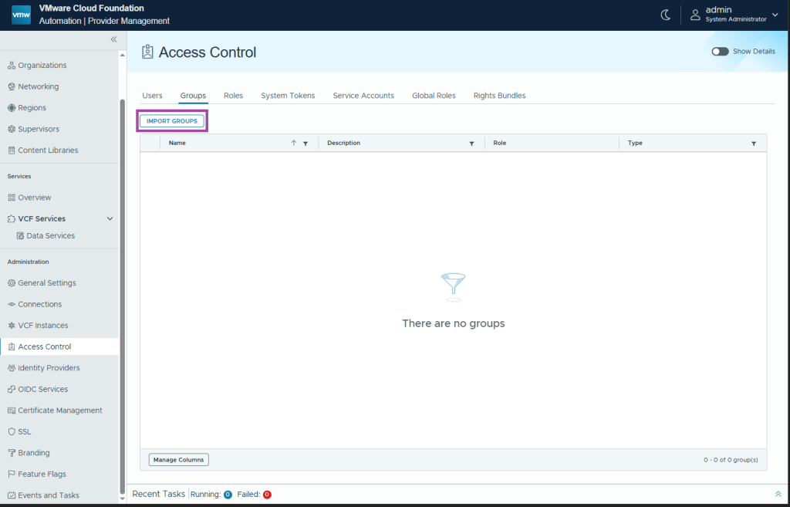This screenshot has width=790, height=507.
Task: Collapse the VCF Services section
Action: pos(110,219)
